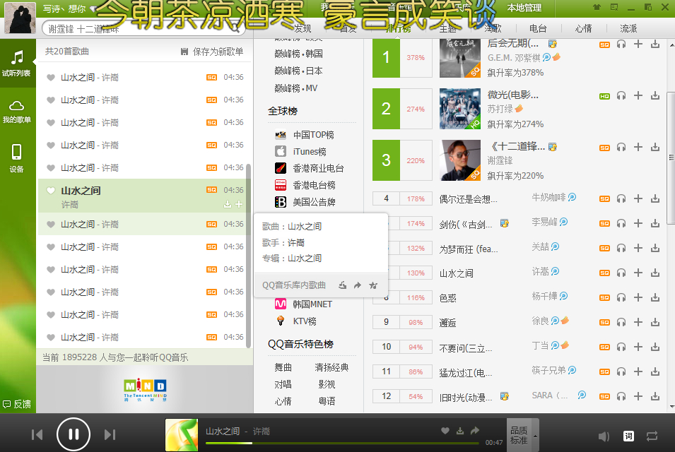Open the menu icon beside wardrobe icon
The height and width of the screenshot is (452, 675).
click(x=614, y=7)
